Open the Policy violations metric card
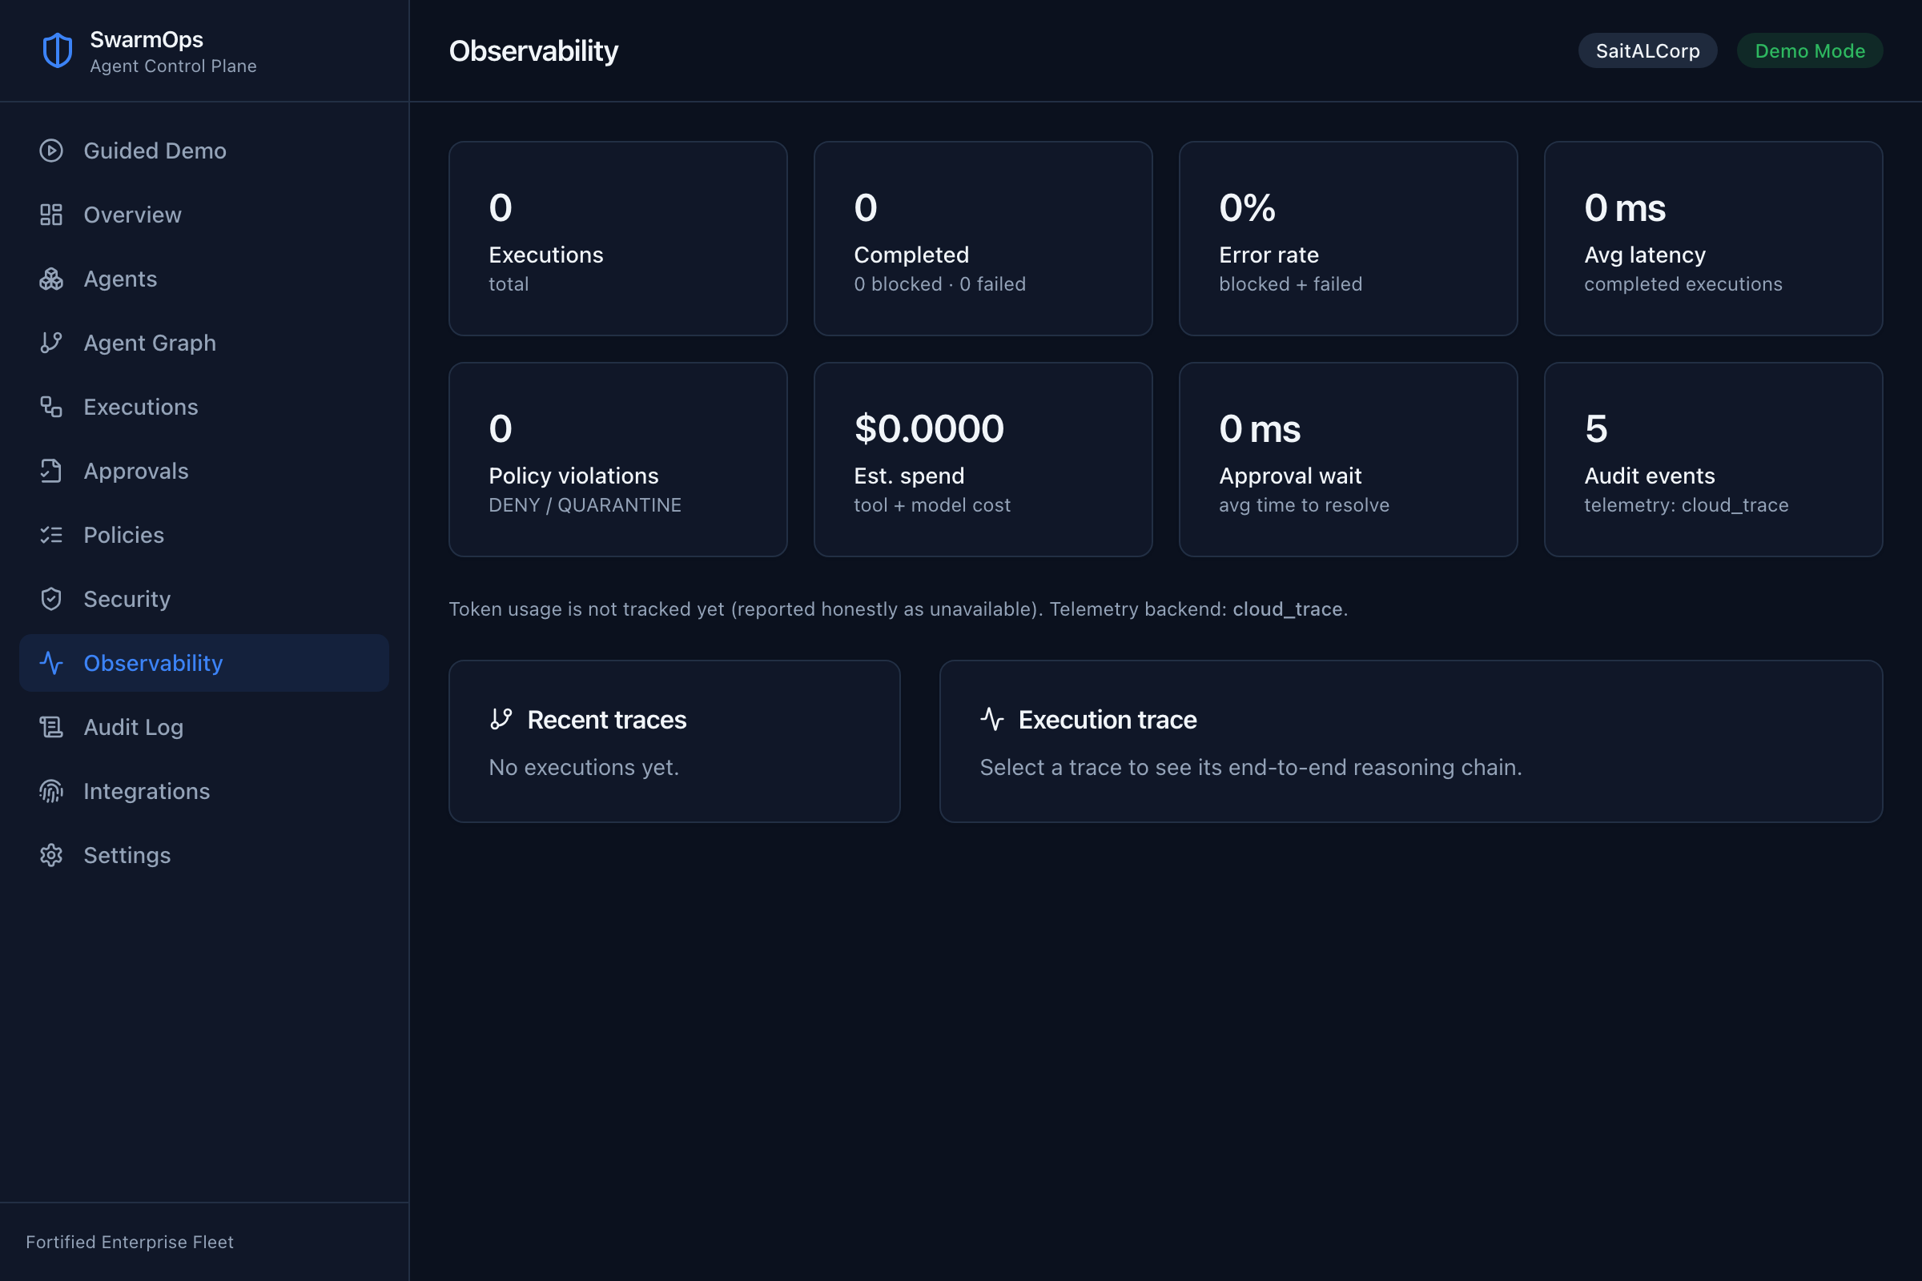The height and width of the screenshot is (1281, 1922). [x=617, y=460]
